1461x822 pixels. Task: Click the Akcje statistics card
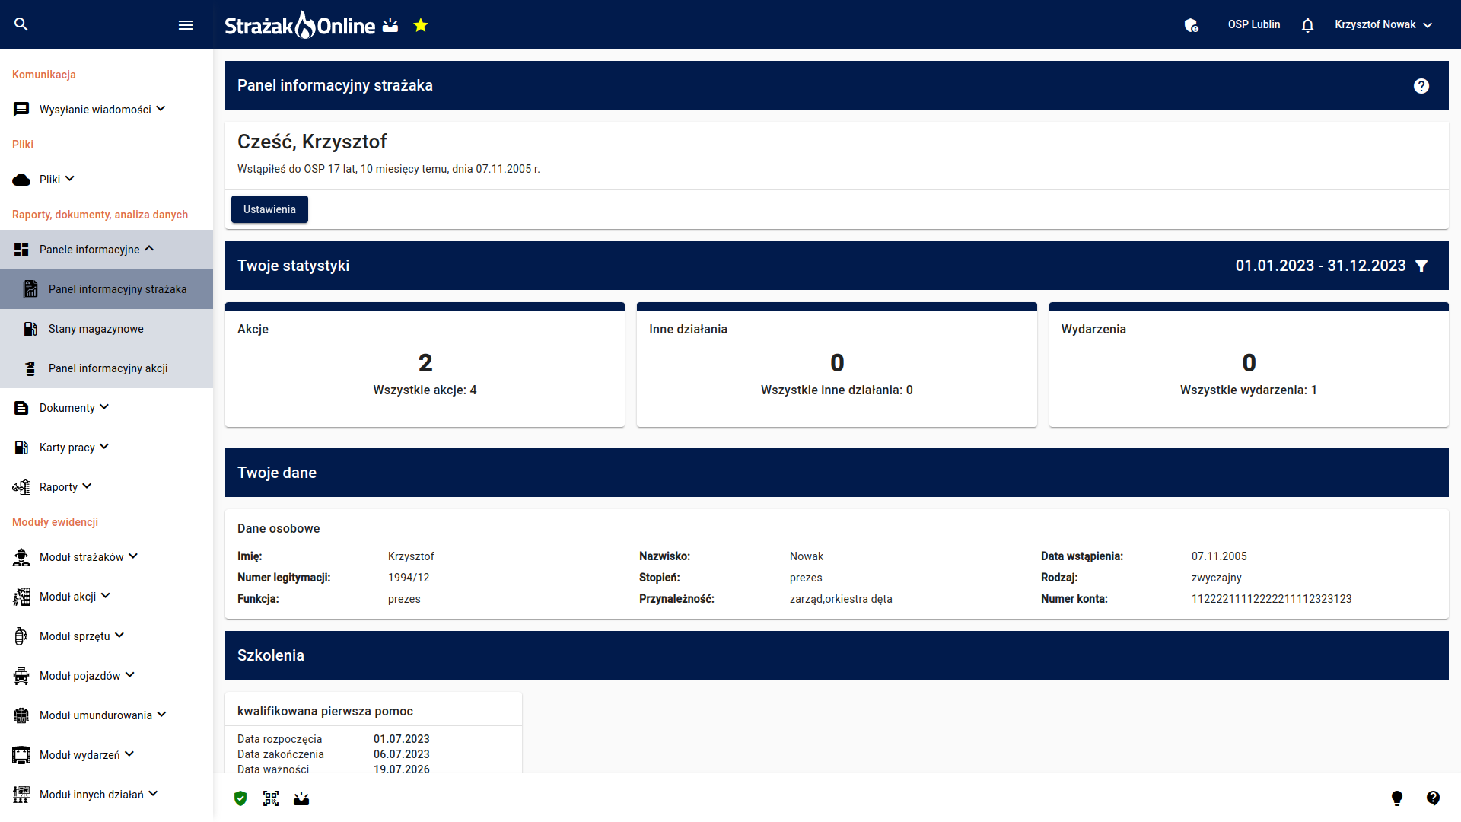click(x=425, y=365)
